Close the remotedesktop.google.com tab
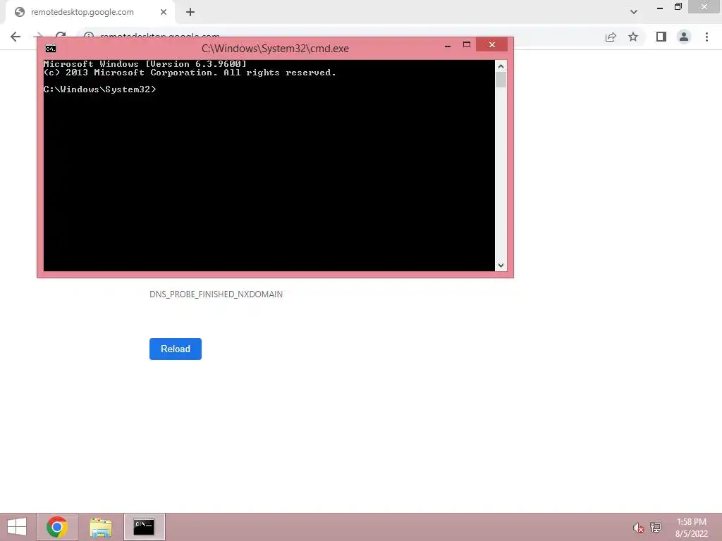Screen dimensions: 722x541 (x=164, y=12)
